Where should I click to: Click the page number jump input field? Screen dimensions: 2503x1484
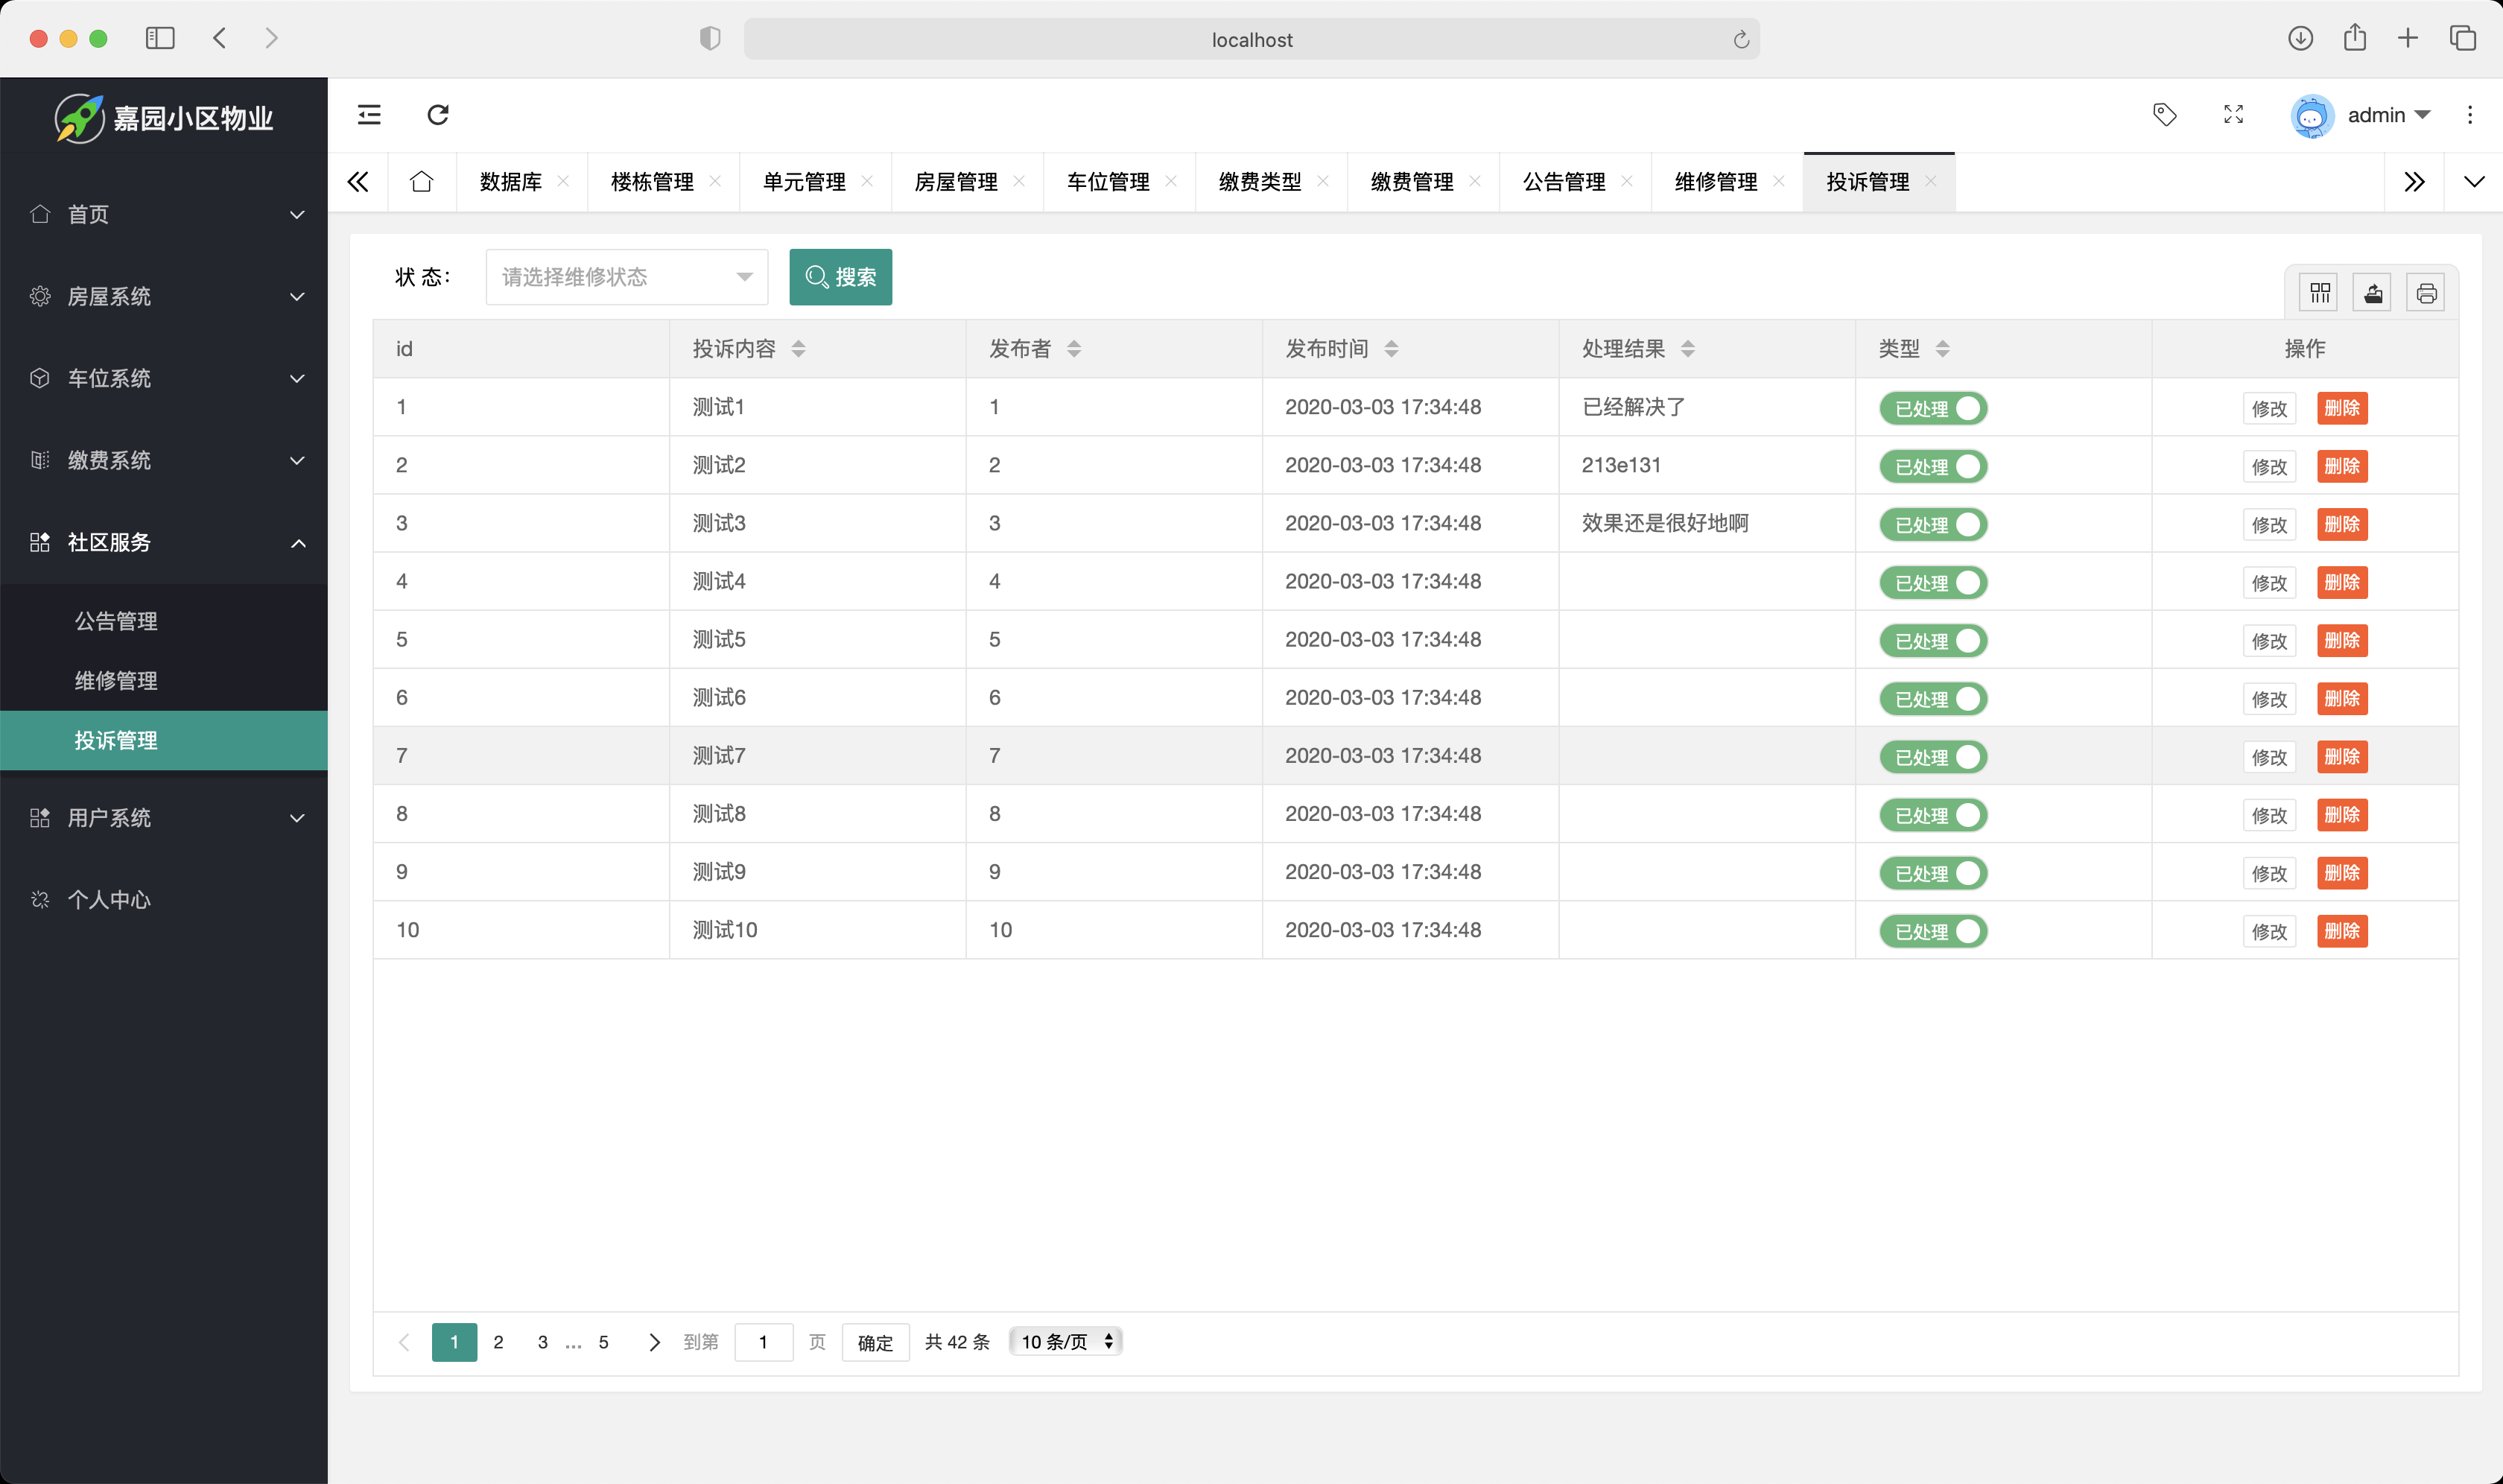[763, 1342]
